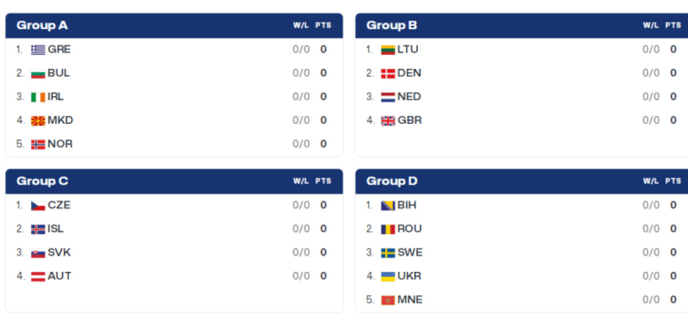Open the UKR team link
Viewport: 688px width, 315px height.
pos(409,276)
